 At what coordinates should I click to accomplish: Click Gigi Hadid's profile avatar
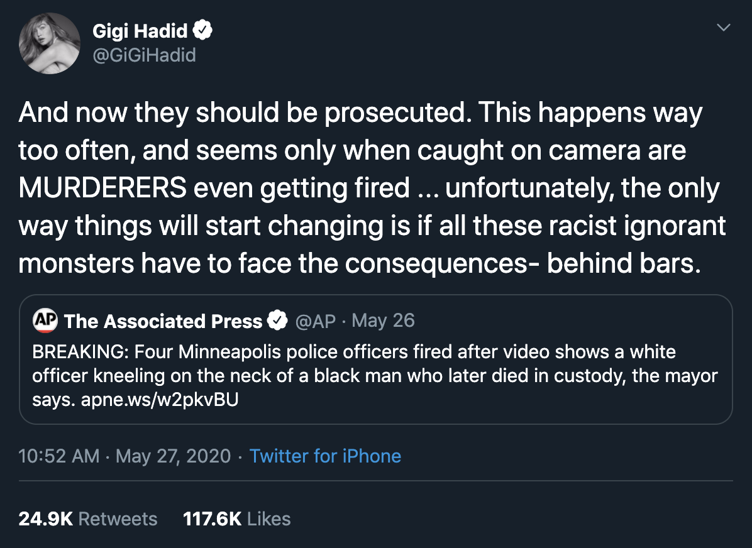click(49, 43)
